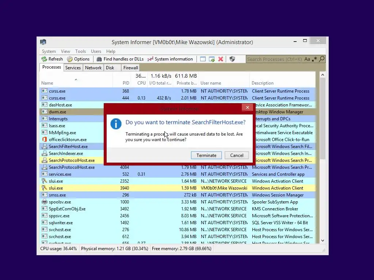374x280 pixels.
Task: Click icon of csrss.exe PID 368
Action: point(44,91)
